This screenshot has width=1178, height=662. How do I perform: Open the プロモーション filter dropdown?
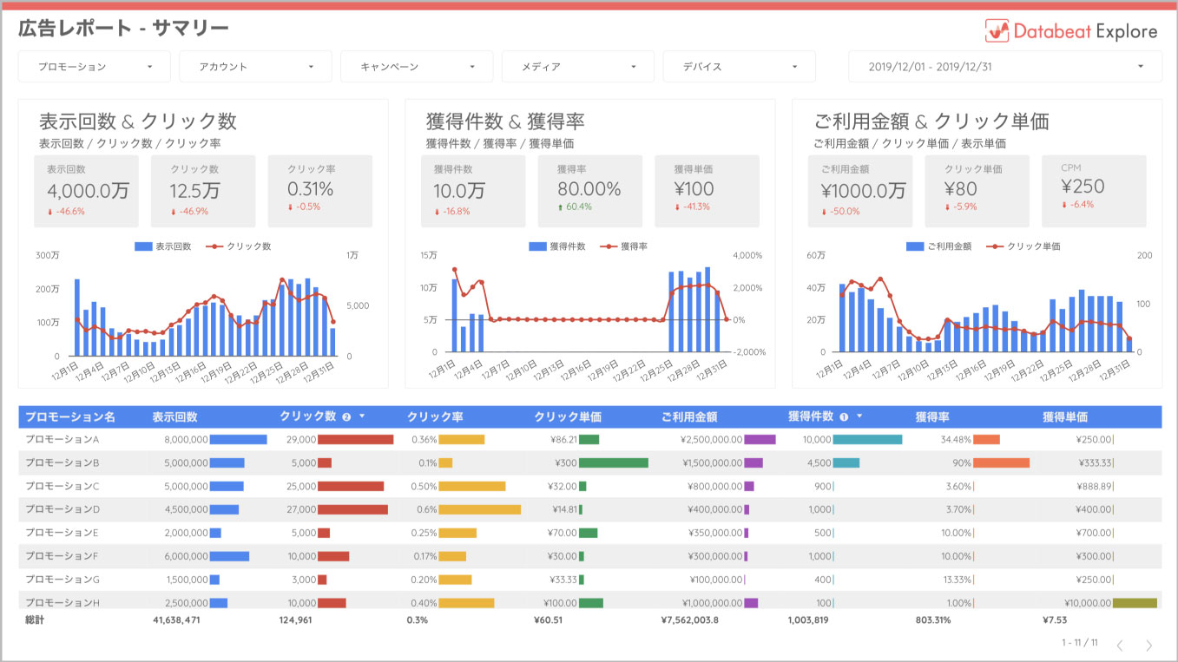(95, 67)
